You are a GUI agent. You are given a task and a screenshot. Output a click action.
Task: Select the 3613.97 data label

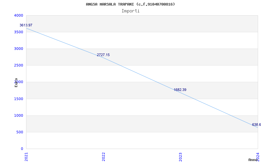click(26, 25)
